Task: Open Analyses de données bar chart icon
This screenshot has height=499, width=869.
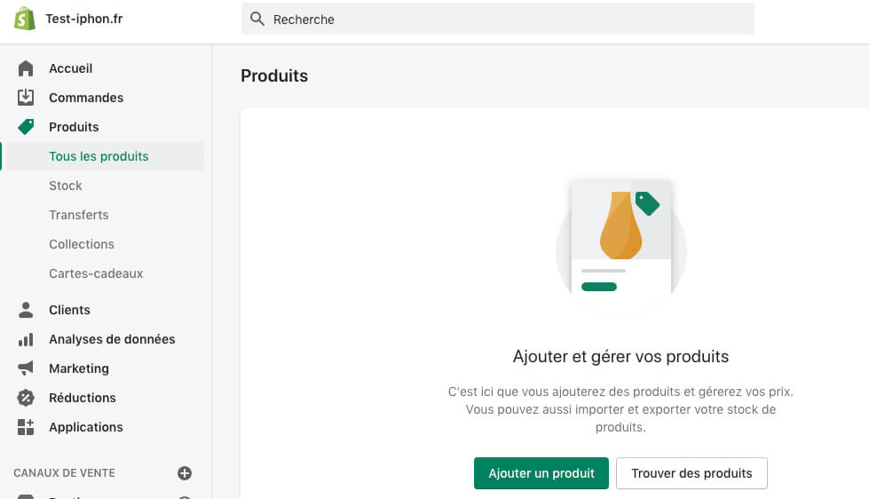Action: (26, 339)
